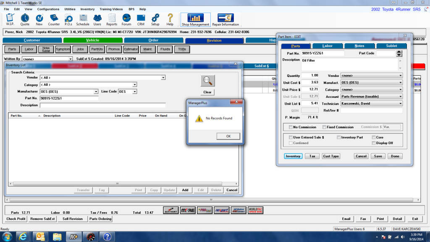The width and height of the screenshot is (430, 242).
Task: Open File Explorer from taskbar
Action: tap(57, 237)
